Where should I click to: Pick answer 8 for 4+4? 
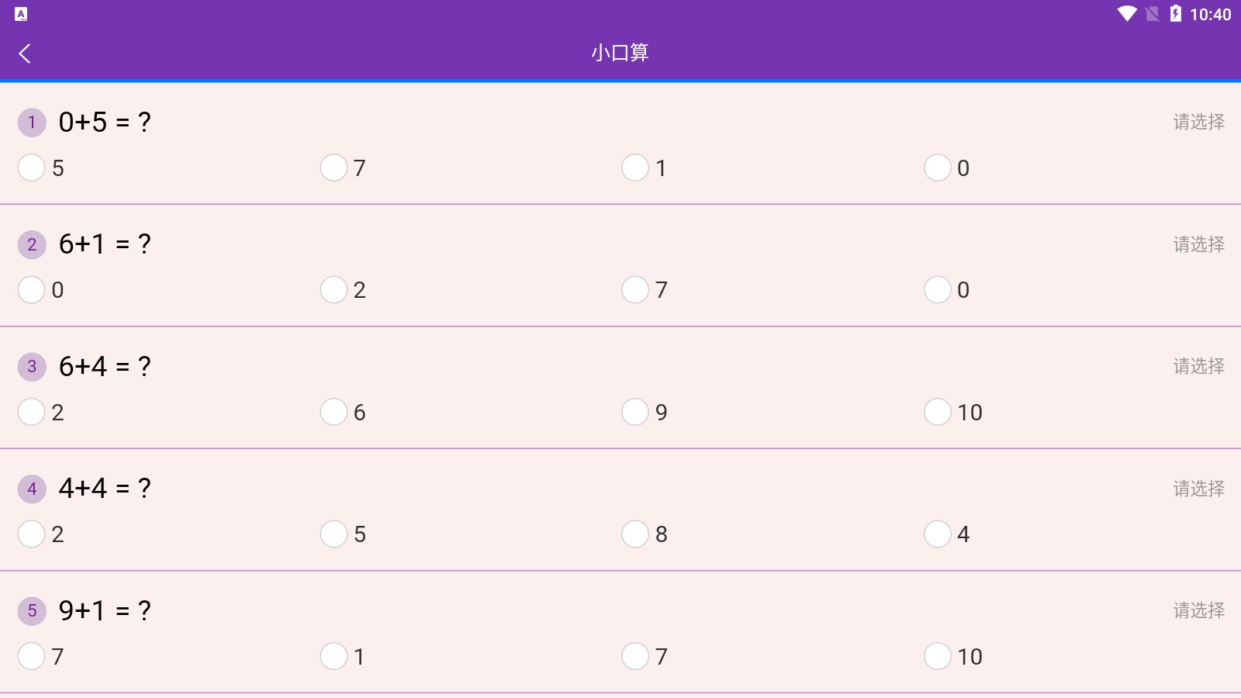[x=635, y=534]
